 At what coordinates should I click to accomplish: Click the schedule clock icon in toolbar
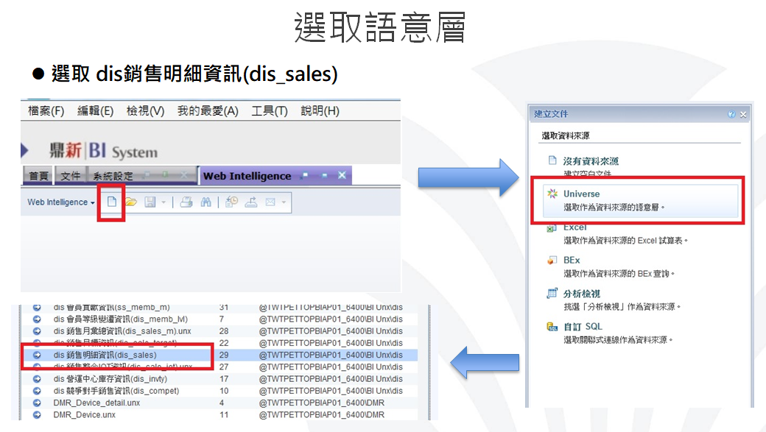coord(231,202)
